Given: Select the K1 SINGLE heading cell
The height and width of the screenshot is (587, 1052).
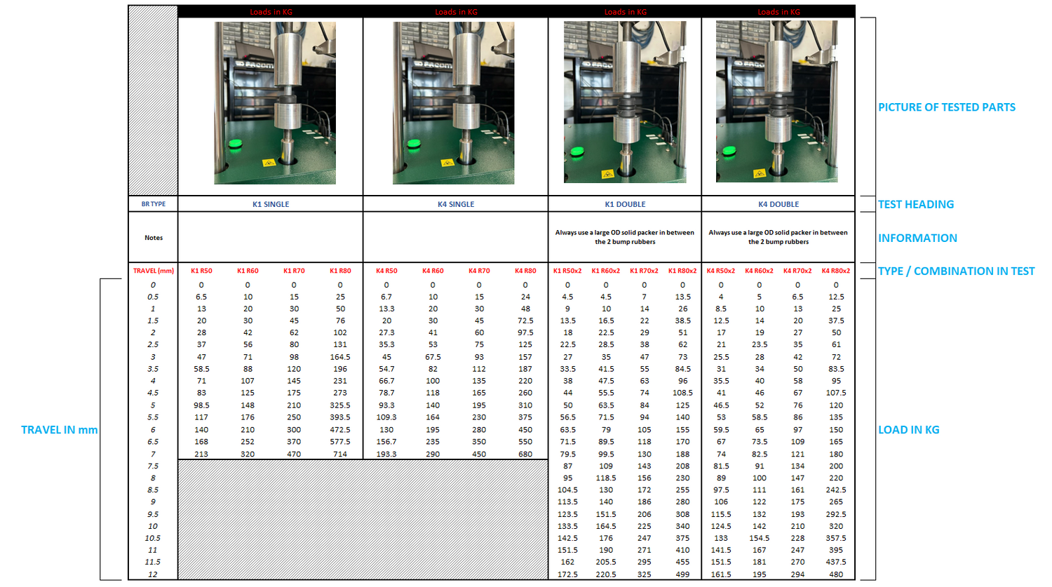Looking at the screenshot, I should click(x=271, y=204).
